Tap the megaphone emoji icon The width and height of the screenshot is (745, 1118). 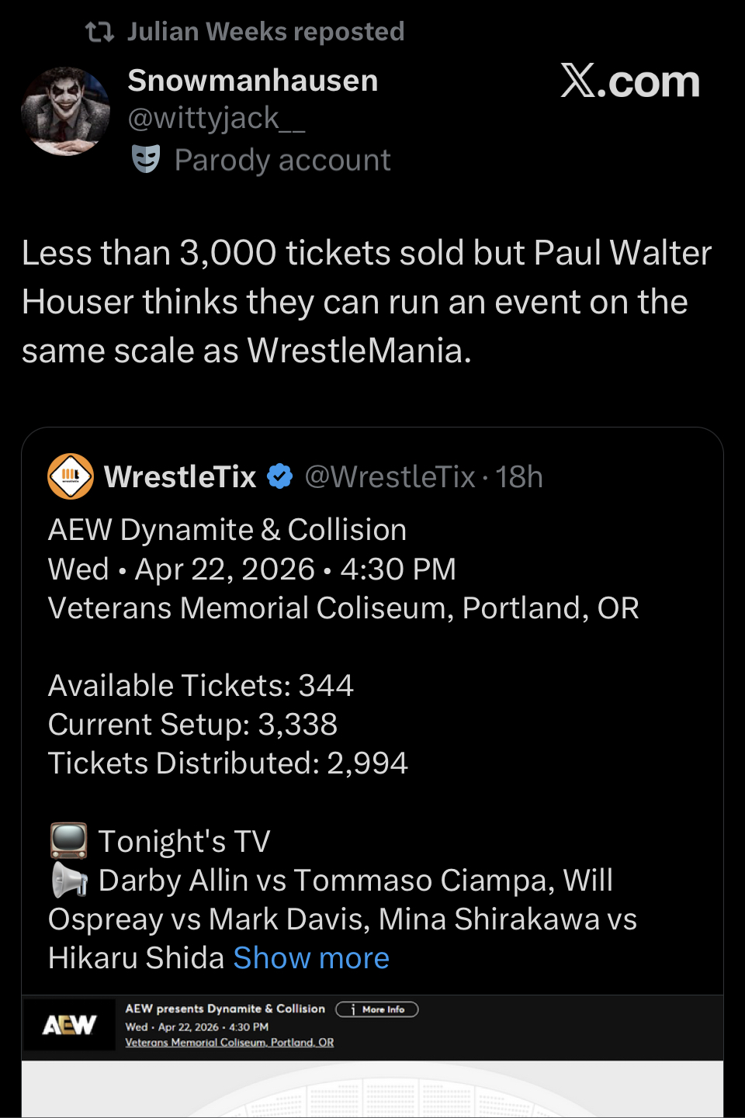coord(68,881)
